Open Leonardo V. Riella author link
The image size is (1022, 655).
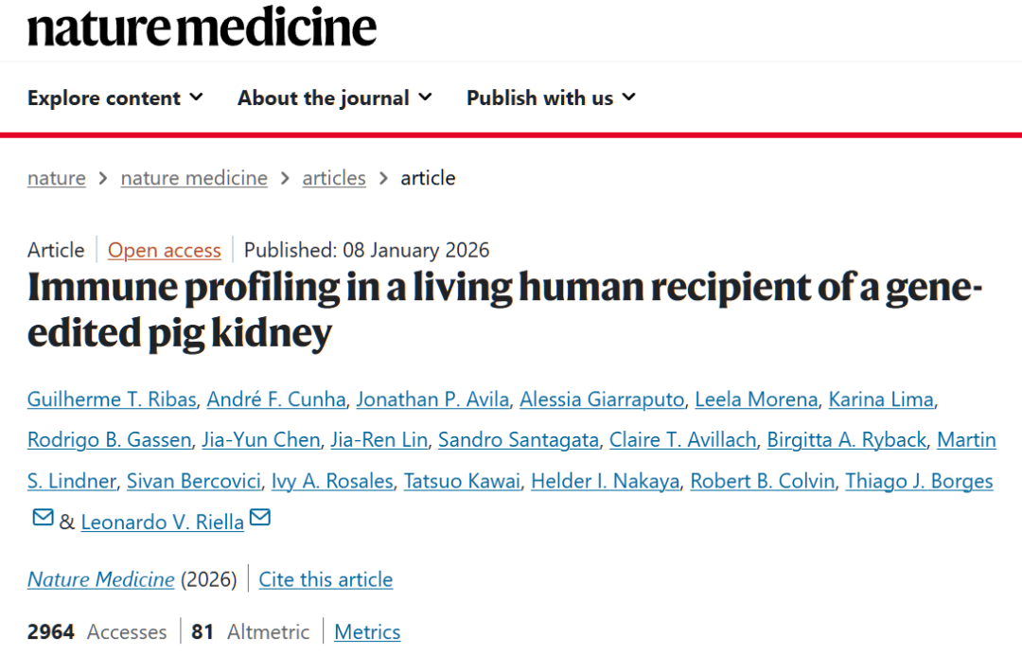click(162, 522)
